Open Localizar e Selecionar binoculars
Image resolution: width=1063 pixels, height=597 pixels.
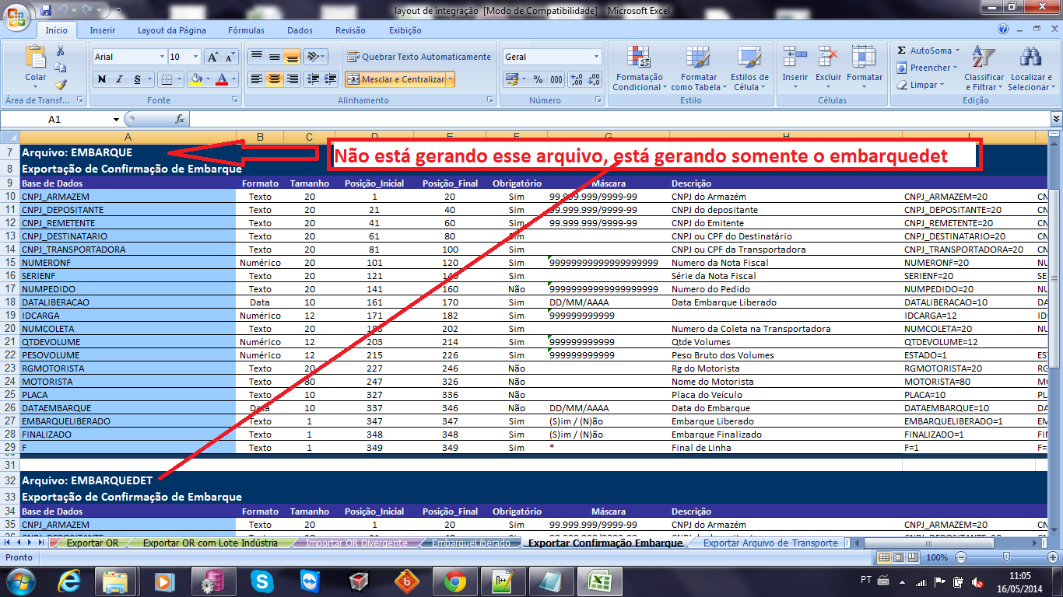tap(1030, 68)
